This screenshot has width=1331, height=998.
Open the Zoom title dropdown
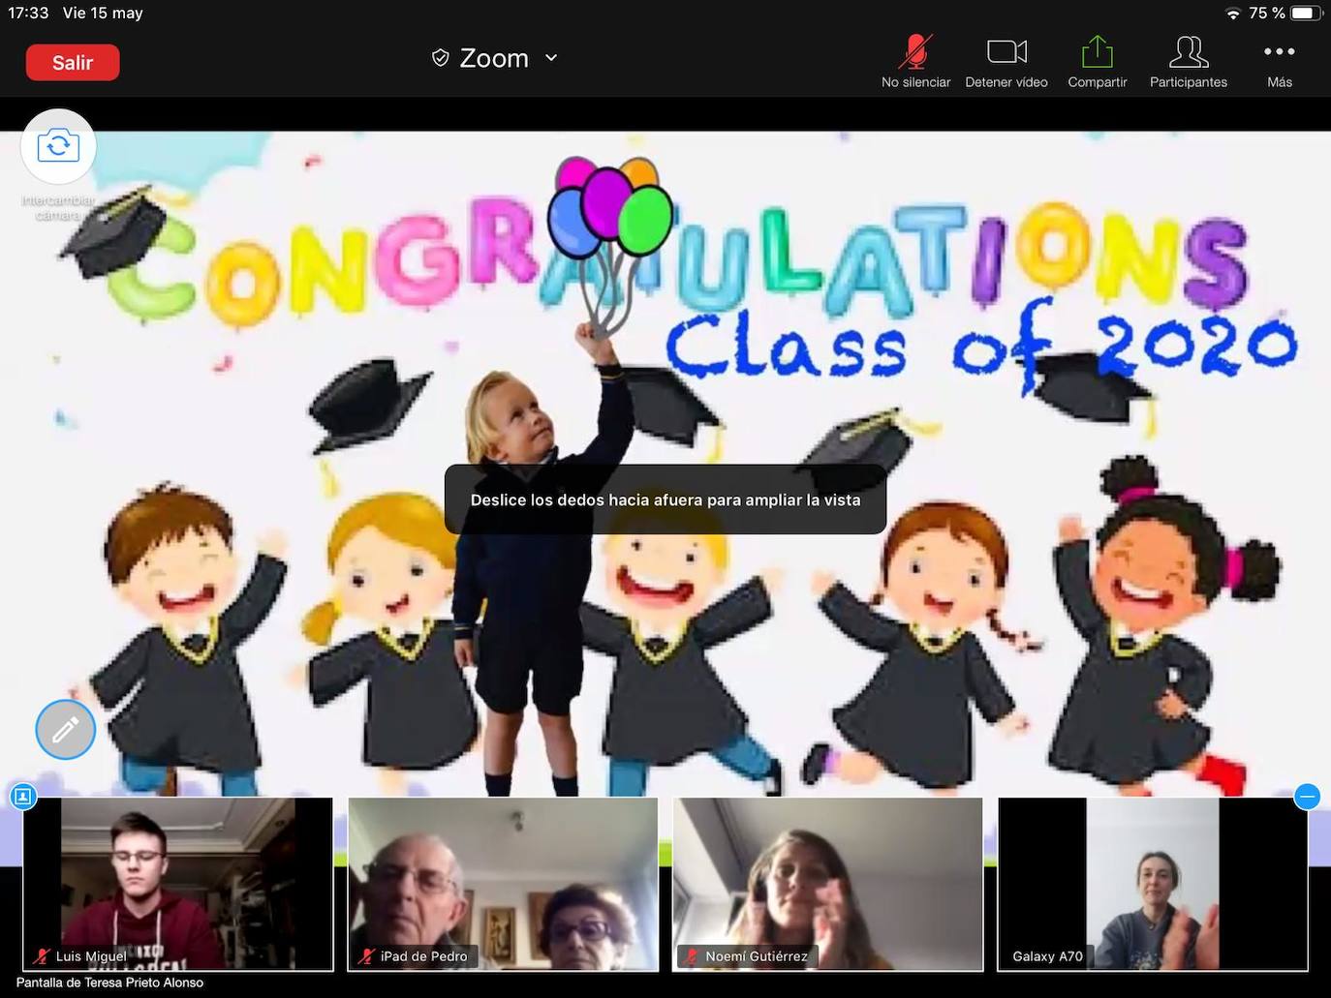coord(494,58)
